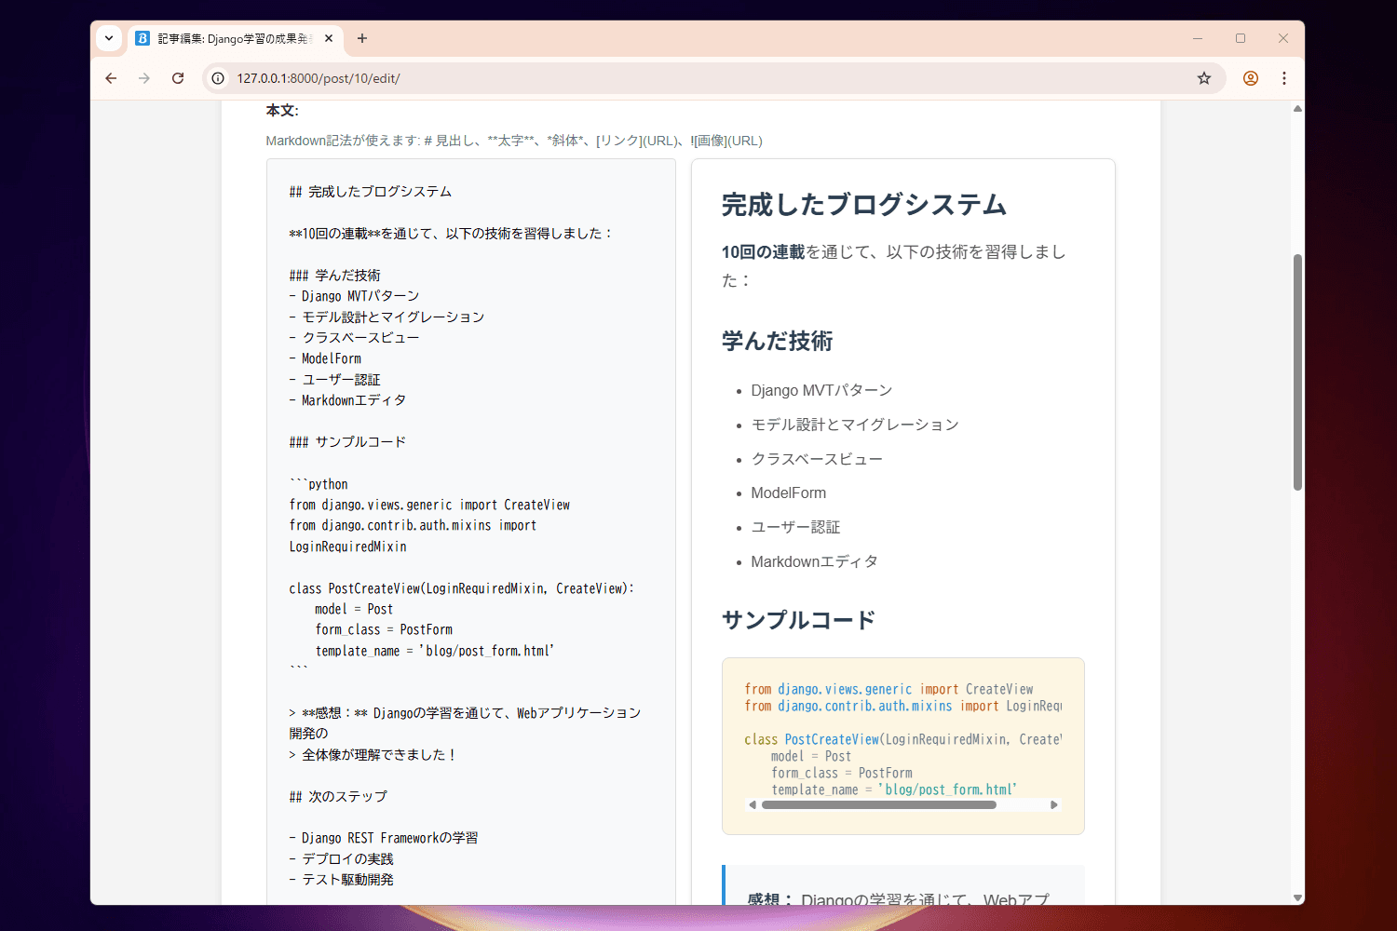The width and height of the screenshot is (1397, 931).
Task: Click the ## 完成したブログシステム editor line
Action: pos(371,192)
